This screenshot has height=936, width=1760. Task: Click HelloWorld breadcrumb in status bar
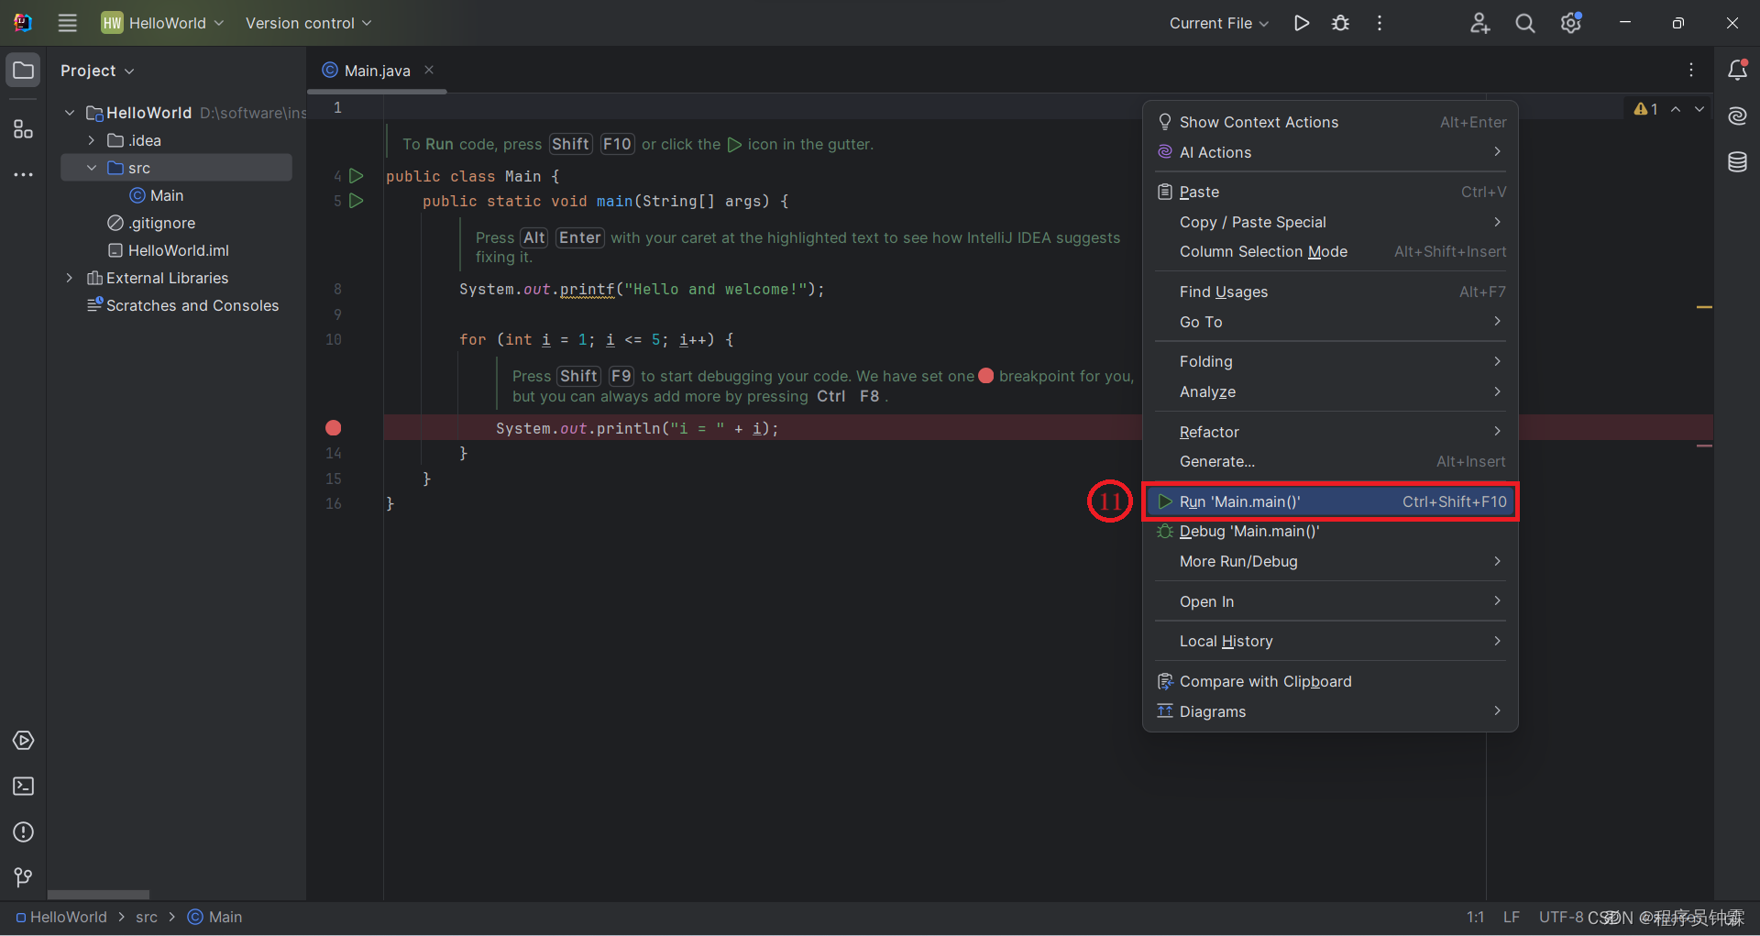coord(61,917)
